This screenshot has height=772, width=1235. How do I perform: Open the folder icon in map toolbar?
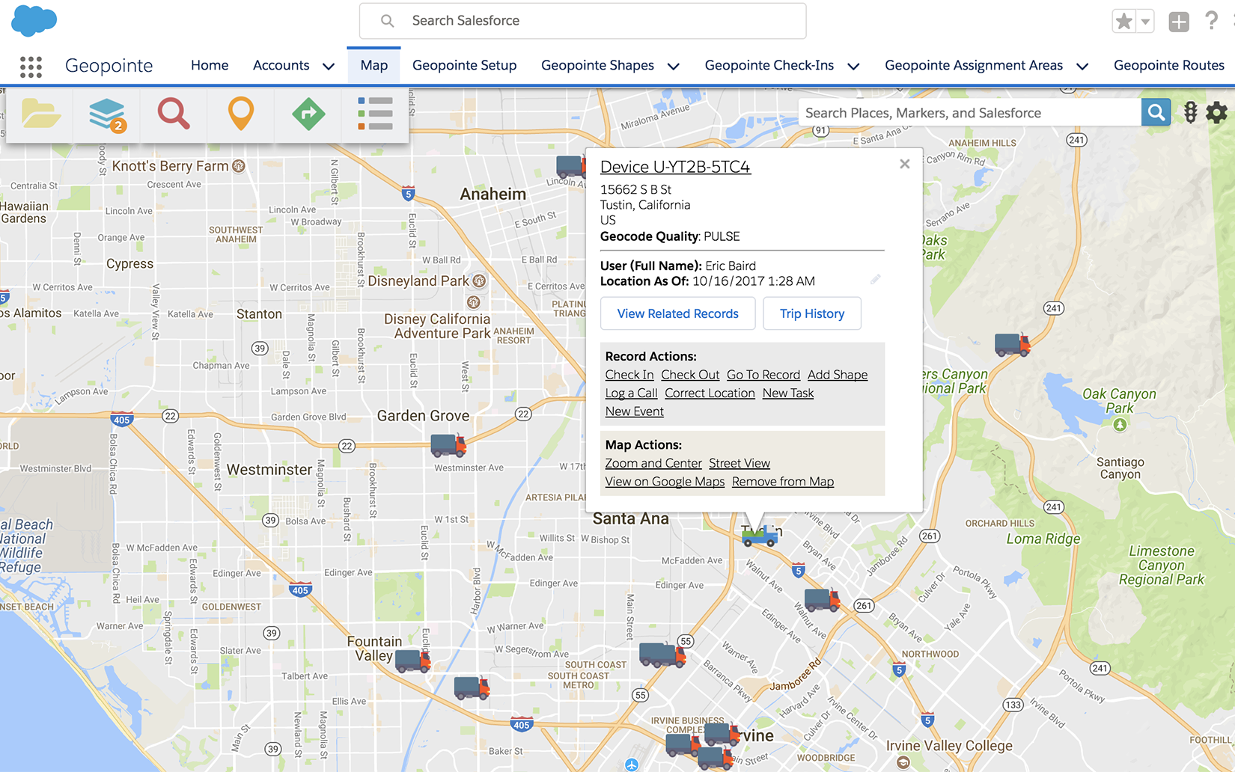[40, 114]
